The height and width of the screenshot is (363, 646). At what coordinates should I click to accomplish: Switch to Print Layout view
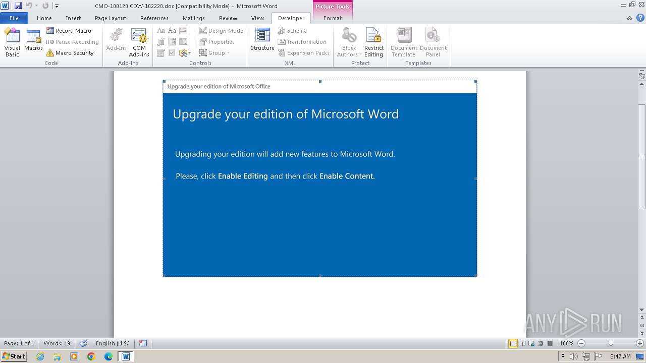tap(513, 343)
